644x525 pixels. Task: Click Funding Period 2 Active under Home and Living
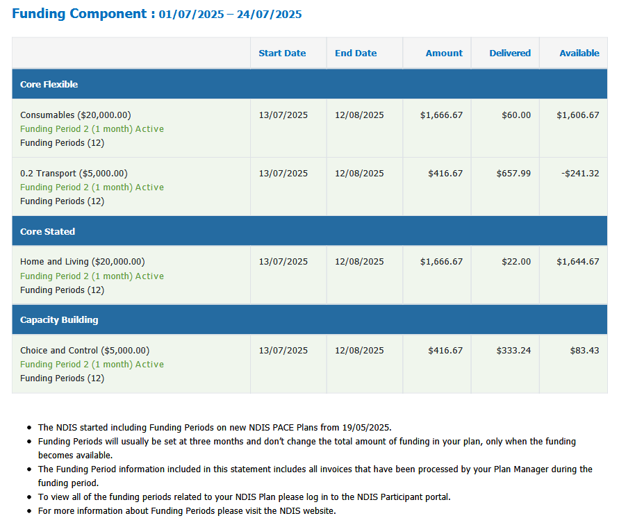pos(92,276)
